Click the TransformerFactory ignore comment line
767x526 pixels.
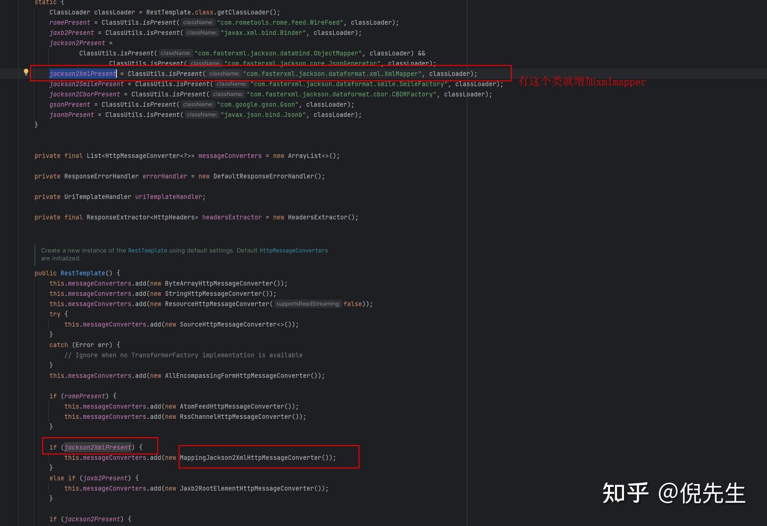pyautogui.click(x=183, y=355)
